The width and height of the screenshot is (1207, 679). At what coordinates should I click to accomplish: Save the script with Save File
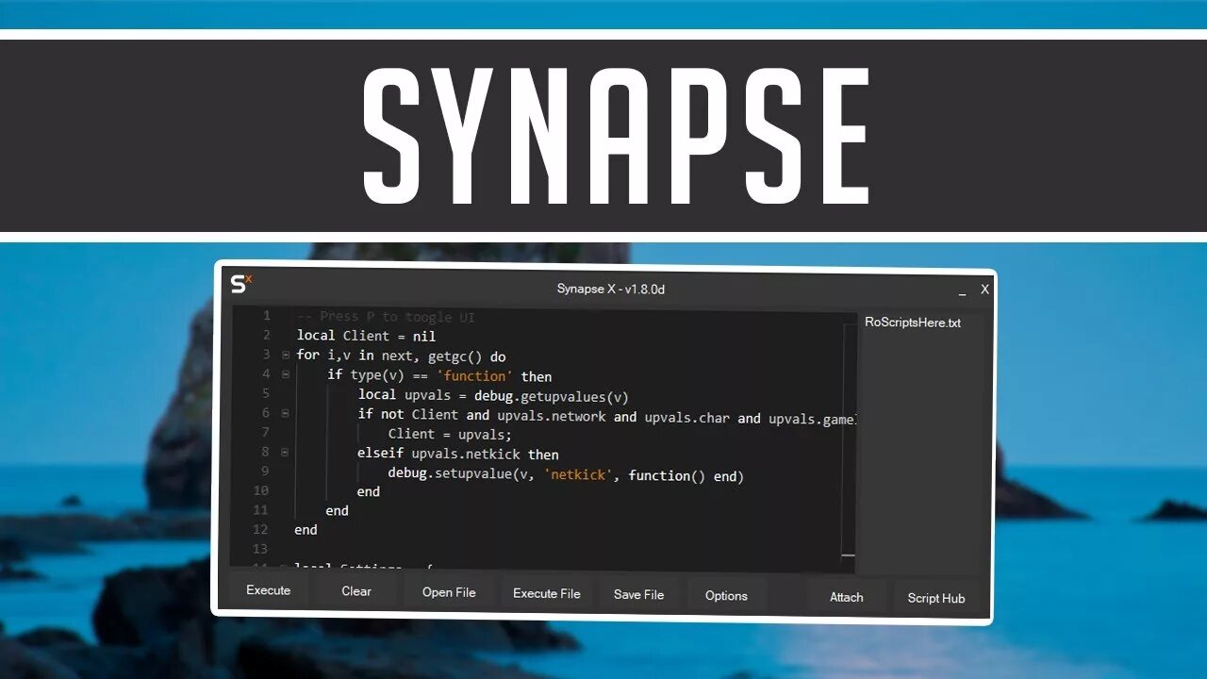click(639, 594)
